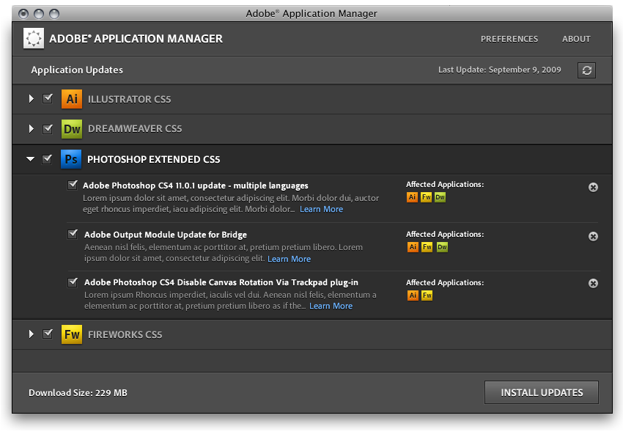Click the Adobe Application Manager logo icon
The width and height of the screenshot is (623, 440).
tap(34, 39)
